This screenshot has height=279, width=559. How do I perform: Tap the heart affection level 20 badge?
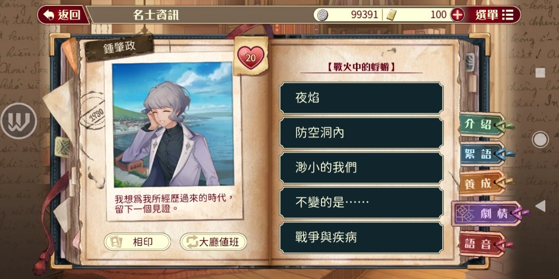click(251, 57)
